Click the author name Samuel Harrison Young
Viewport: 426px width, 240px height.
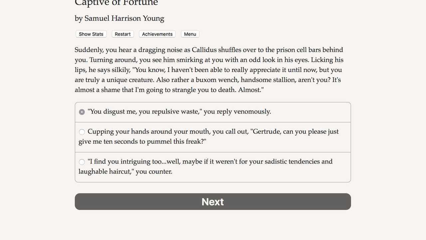124,18
